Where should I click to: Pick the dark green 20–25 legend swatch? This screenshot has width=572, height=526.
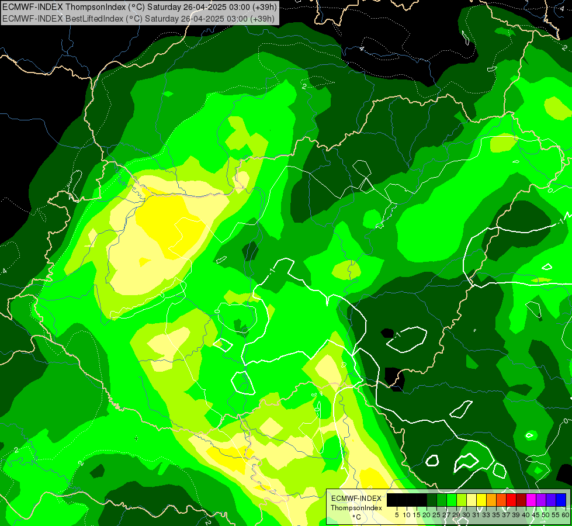coord(432,500)
